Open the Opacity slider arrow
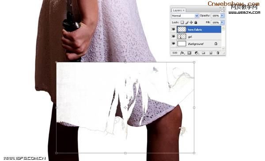 point(222,16)
